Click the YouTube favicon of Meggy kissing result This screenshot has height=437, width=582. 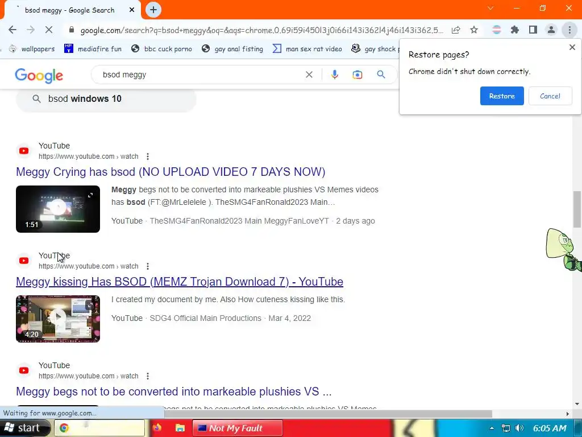pos(24,261)
